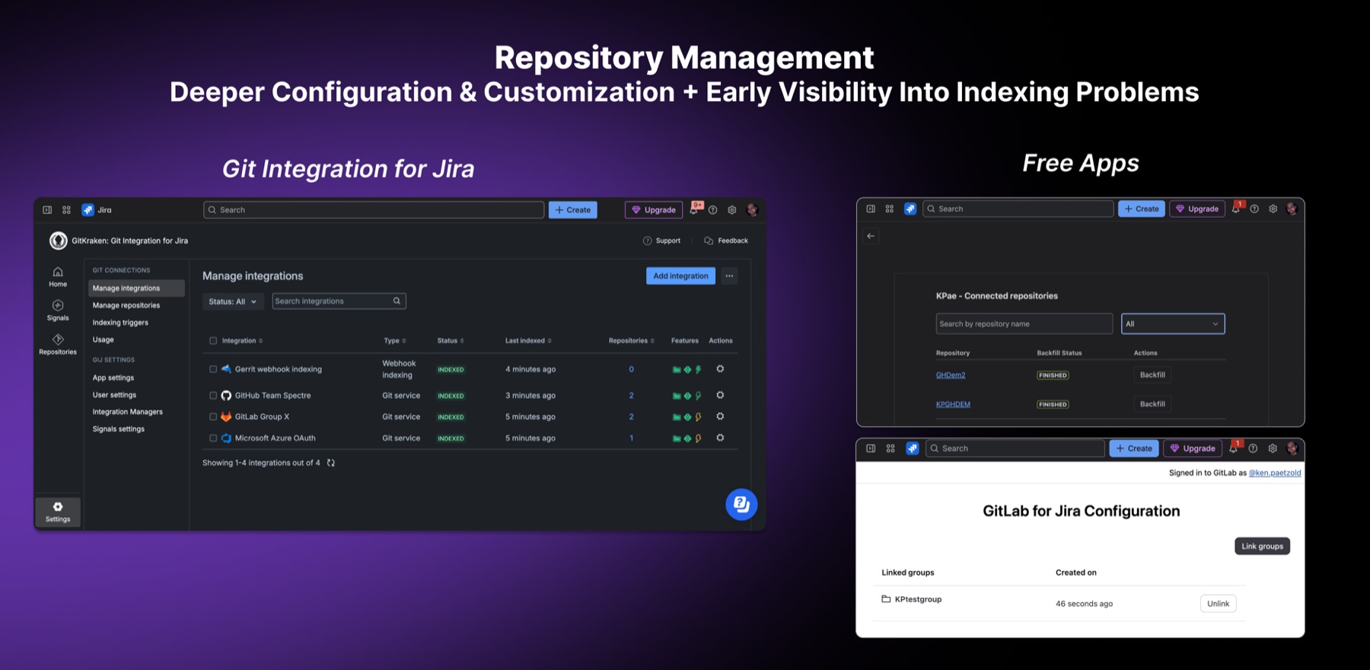Click the Add integration button

point(680,276)
